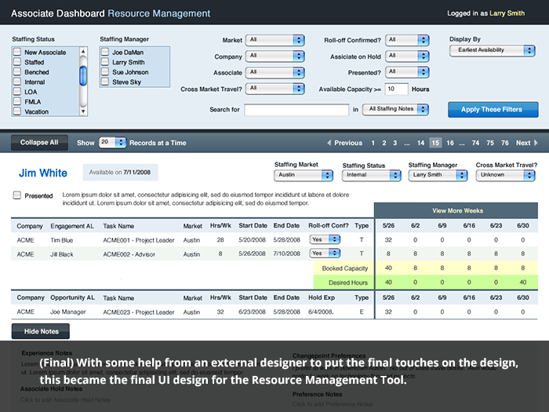
Task: Open the Market filter dropdown
Action: click(x=274, y=40)
